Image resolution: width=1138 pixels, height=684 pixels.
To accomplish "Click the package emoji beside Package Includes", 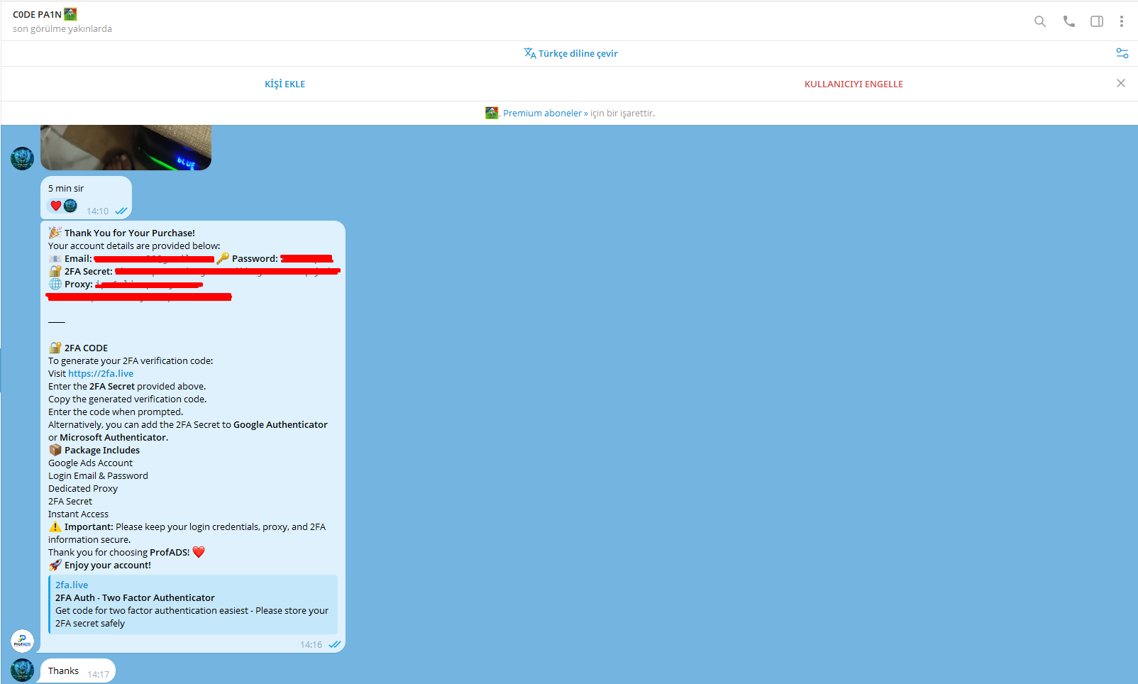I will coord(55,450).
